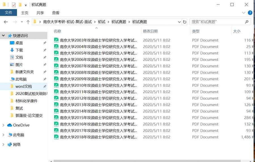
Task: Open Help with the blue question mark
Action: [x=250, y=13]
